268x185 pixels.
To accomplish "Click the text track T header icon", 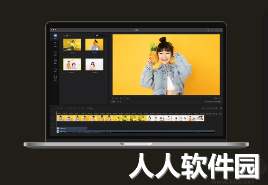I will (53, 128).
